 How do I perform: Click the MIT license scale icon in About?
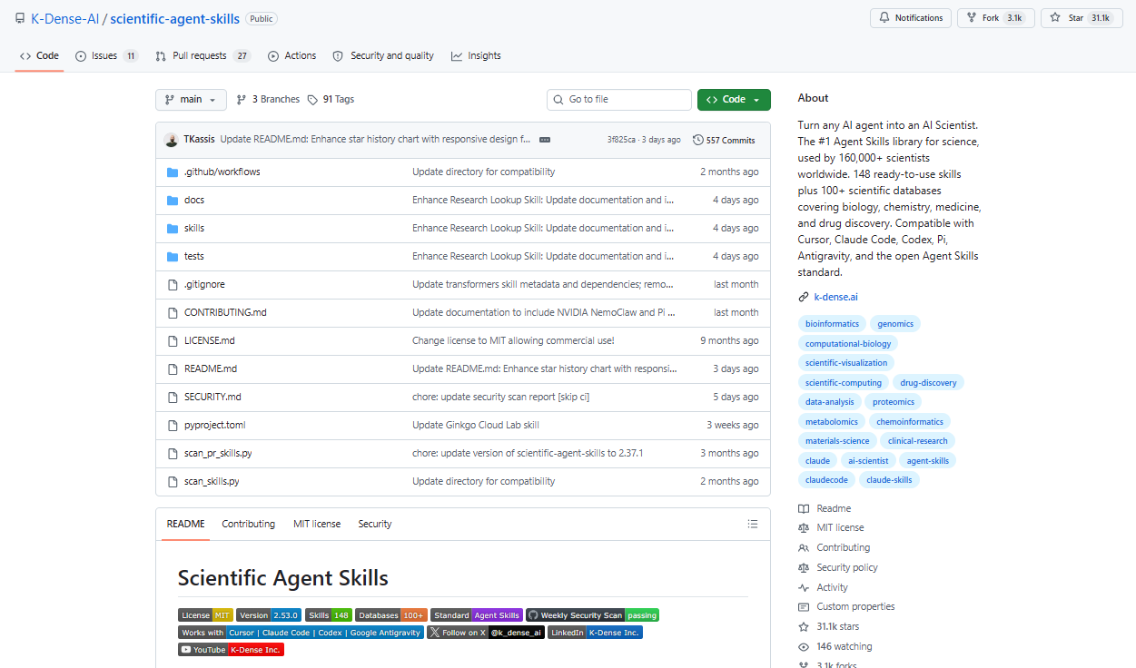pyautogui.click(x=804, y=527)
